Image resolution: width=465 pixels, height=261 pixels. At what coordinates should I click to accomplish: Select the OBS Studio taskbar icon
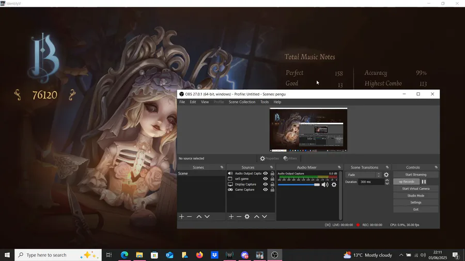point(275,255)
